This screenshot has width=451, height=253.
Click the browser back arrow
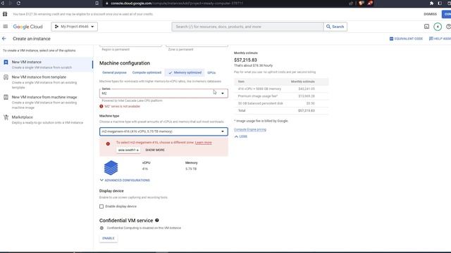pyautogui.click(x=3, y=3)
